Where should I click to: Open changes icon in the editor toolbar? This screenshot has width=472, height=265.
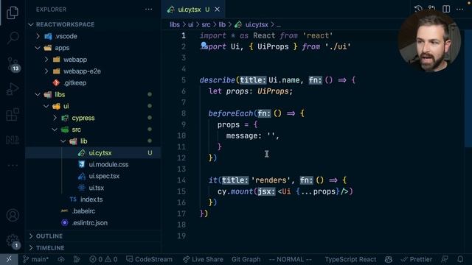click(x=432, y=8)
